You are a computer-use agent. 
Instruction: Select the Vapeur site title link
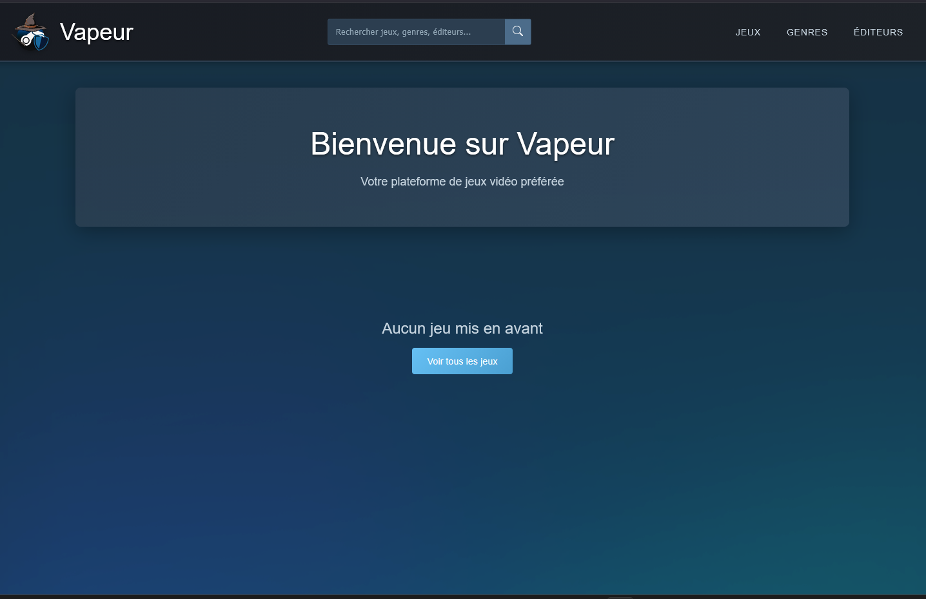coord(95,32)
